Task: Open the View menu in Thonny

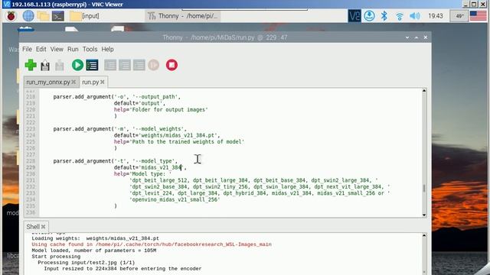Action: 57,49
